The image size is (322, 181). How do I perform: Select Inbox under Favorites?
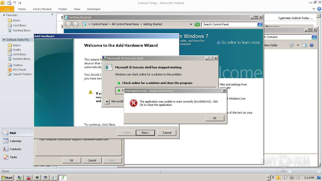click(17, 20)
